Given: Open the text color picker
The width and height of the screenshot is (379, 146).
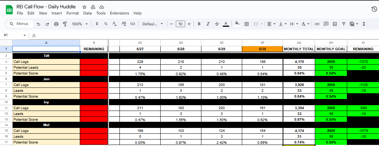Looking at the screenshot, I should (x=226, y=24).
